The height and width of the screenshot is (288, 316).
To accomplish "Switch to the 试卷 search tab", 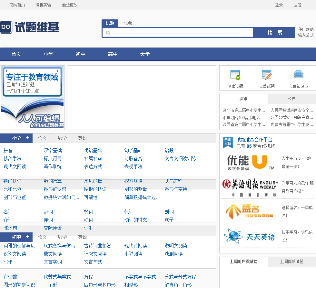I will pyautogui.click(x=128, y=23).
